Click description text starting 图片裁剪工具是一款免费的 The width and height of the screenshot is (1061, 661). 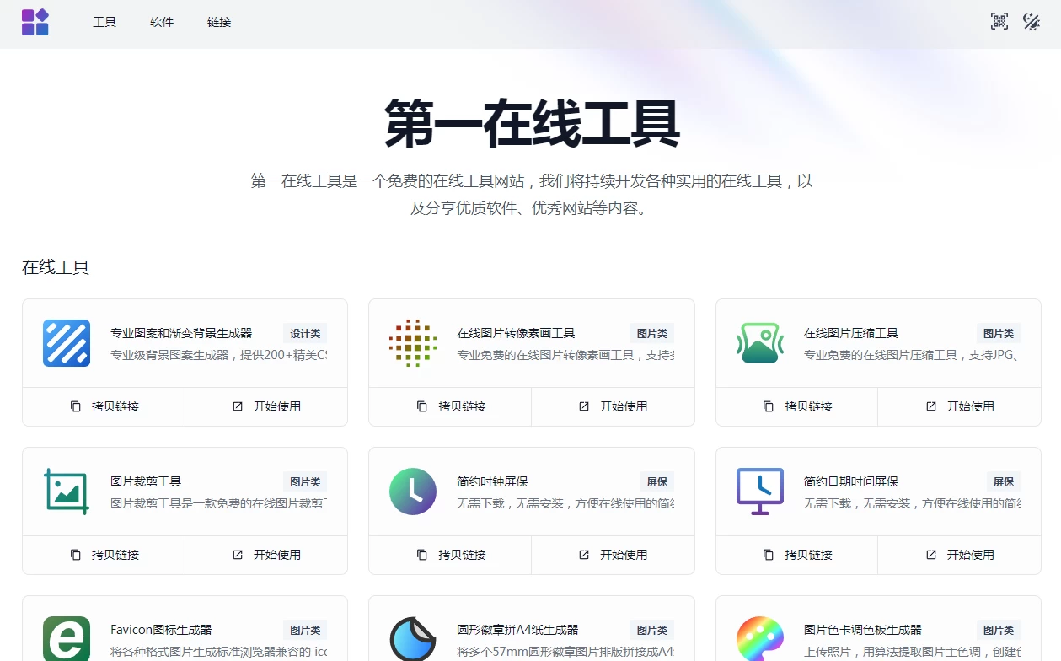(219, 503)
